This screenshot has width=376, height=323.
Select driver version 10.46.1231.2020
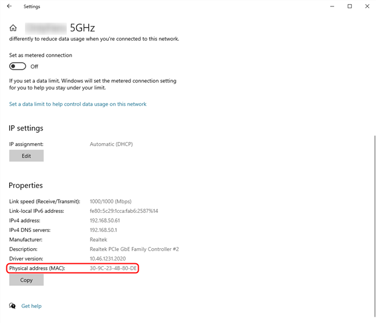tap(108, 259)
